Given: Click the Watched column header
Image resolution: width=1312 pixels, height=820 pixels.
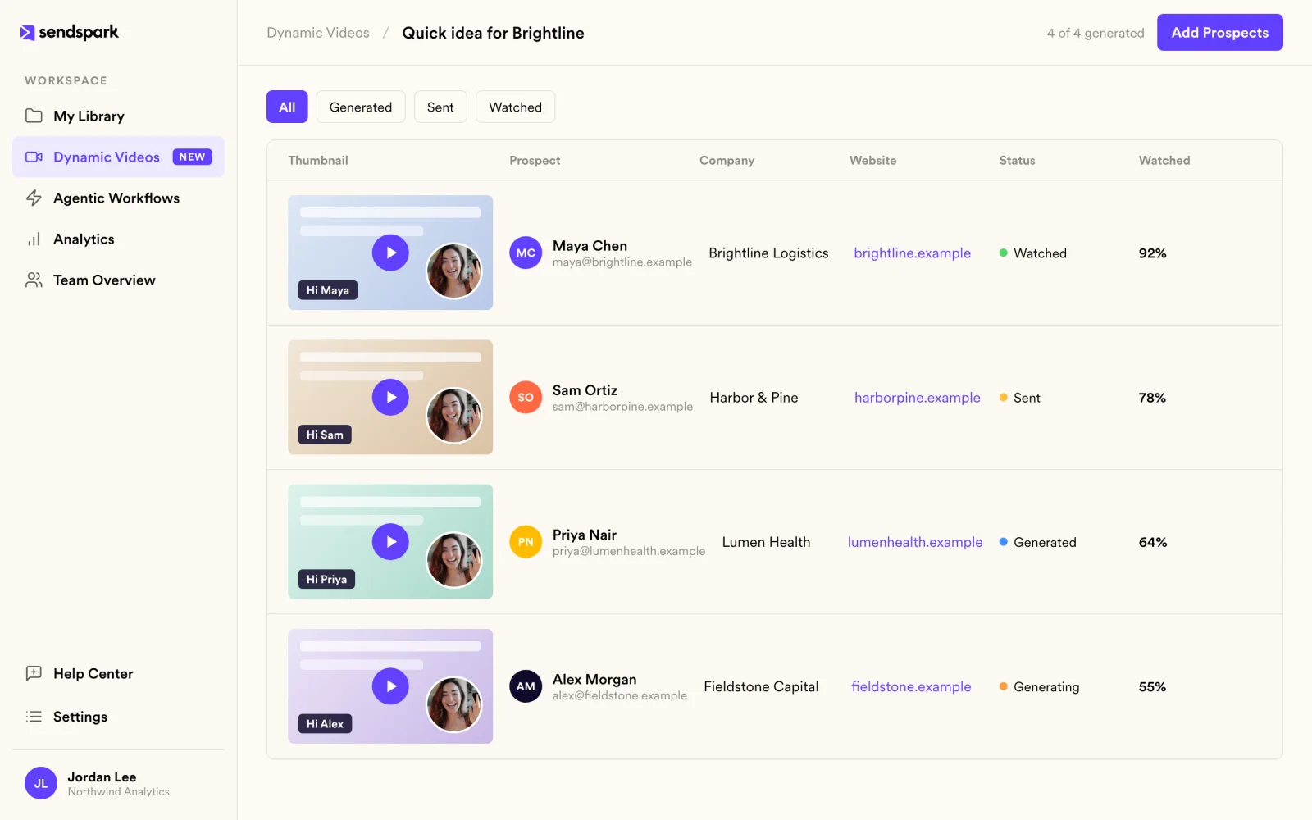Looking at the screenshot, I should tap(1164, 160).
